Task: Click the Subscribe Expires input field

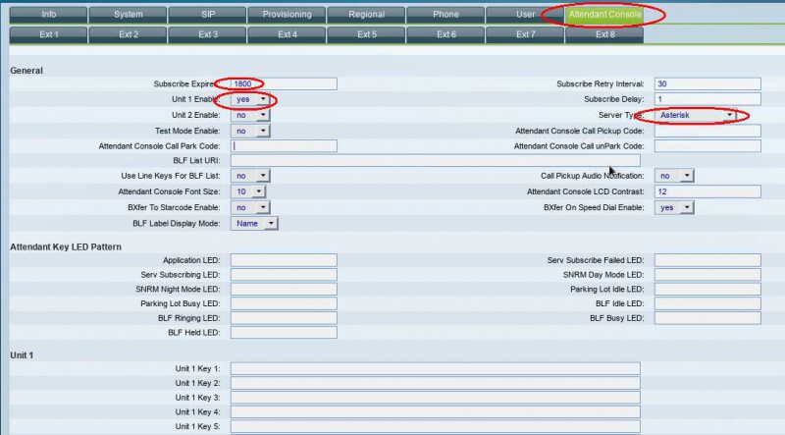Action: [x=284, y=84]
